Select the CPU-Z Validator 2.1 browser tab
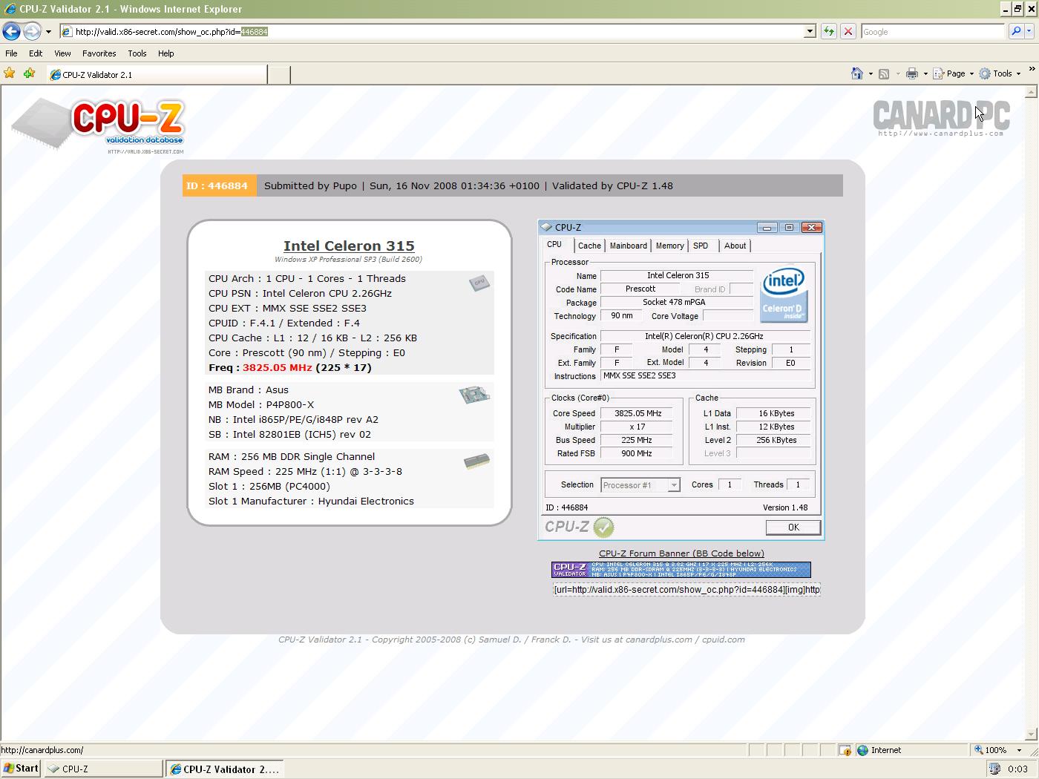 pyautogui.click(x=156, y=74)
